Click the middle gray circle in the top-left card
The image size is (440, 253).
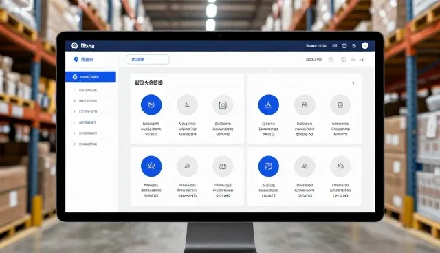pyautogui.click(x=187, y=105)
